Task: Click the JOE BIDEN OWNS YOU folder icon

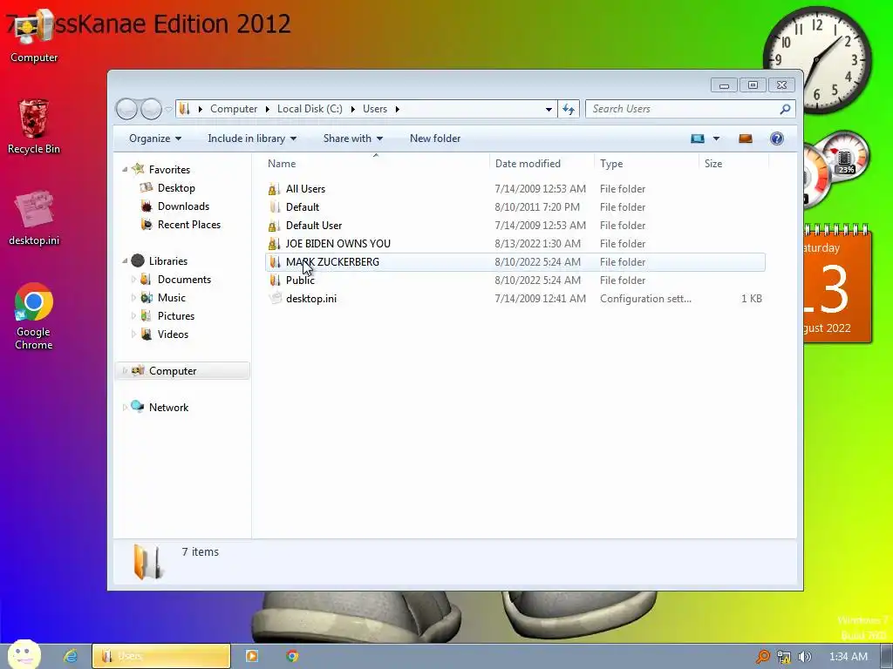Action: (x=275, y=244)
